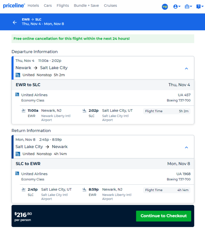This screenshot has width=205, height=230.
Task: Collapse the departure flight details
Action: [186, 69]
